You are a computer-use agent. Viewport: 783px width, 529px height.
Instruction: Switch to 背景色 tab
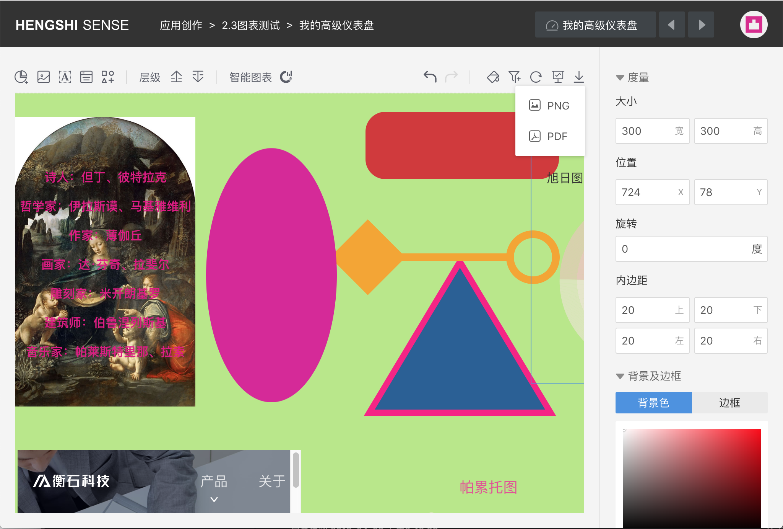(x=653, y=403)
